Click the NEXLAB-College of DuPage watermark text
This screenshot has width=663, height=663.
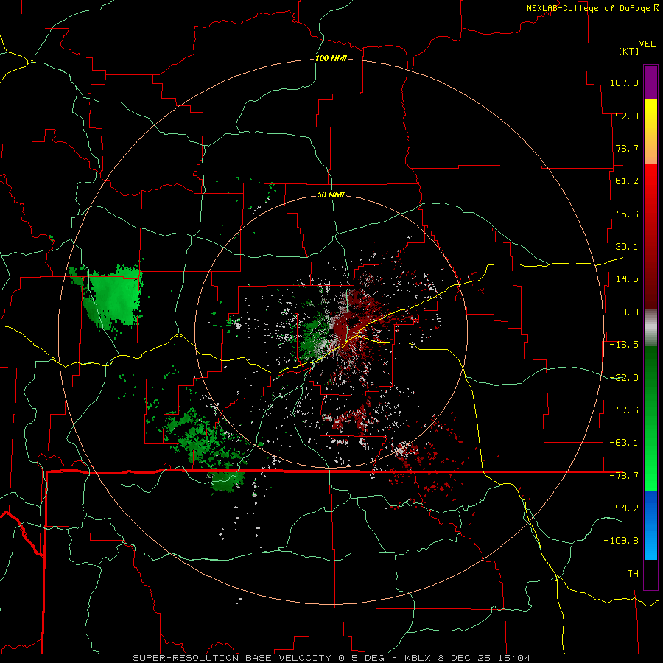pyautogui.click(x=592, y=8)
